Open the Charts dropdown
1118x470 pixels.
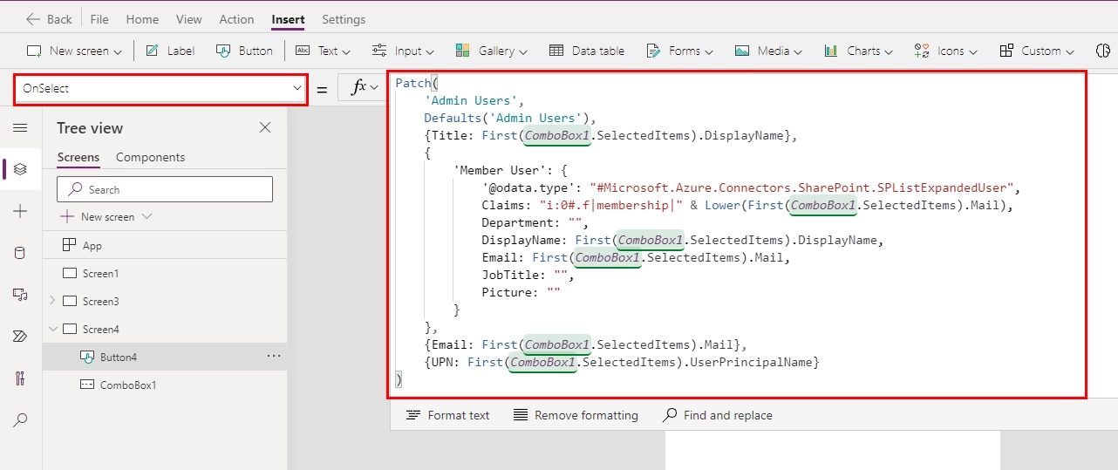[x=858, y=51]
